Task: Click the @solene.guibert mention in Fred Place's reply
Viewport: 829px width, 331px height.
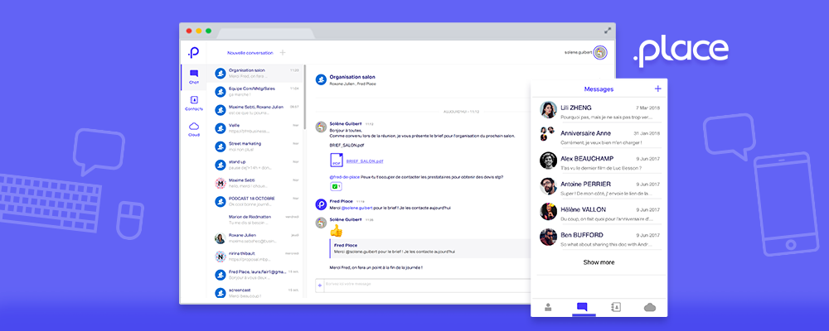Action: 356,208
